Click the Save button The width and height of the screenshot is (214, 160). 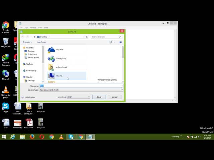click(x=99, y=97)
